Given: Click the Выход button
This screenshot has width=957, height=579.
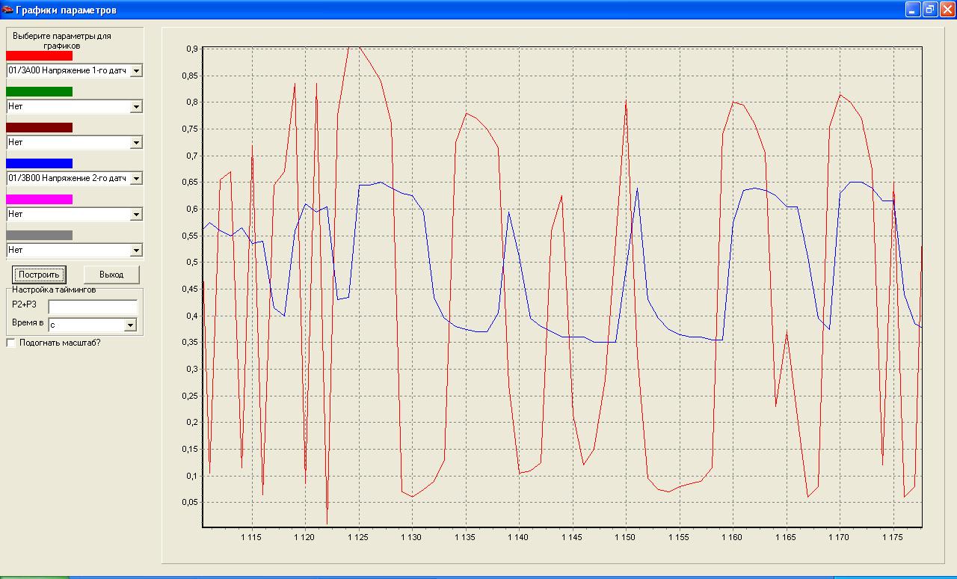Looking at the screenshot, I should click(x=111, y=275).
